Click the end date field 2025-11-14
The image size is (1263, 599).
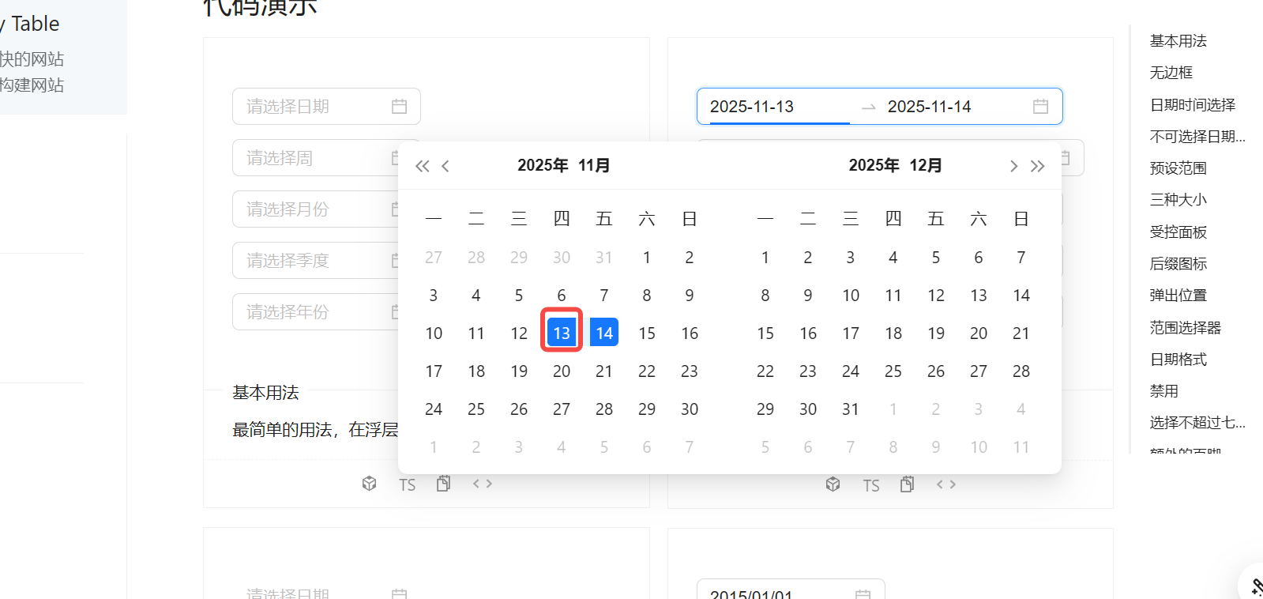(948, 107)
